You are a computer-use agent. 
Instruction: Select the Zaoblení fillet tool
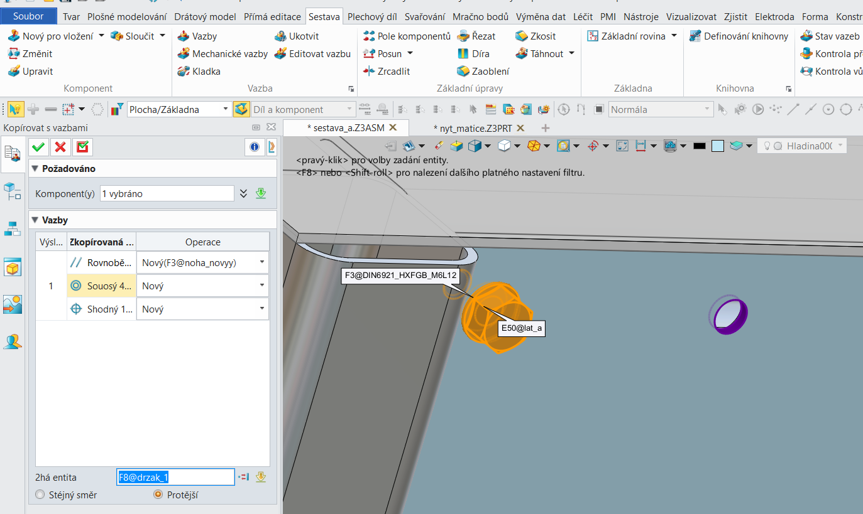483,72
